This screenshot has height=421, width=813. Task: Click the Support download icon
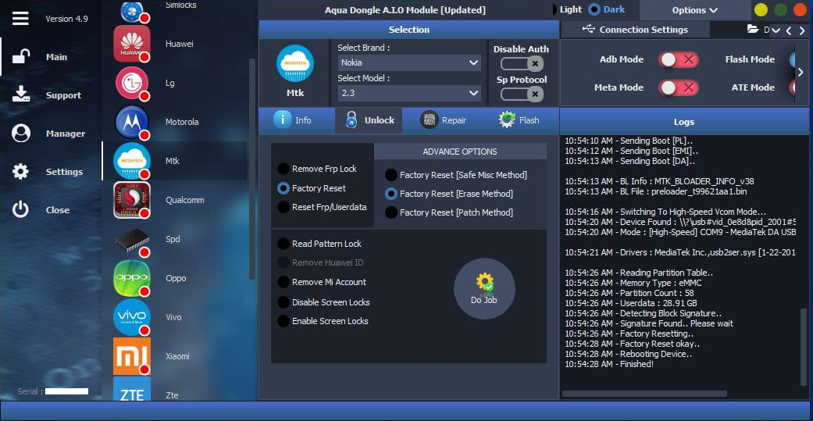[21, 95]
